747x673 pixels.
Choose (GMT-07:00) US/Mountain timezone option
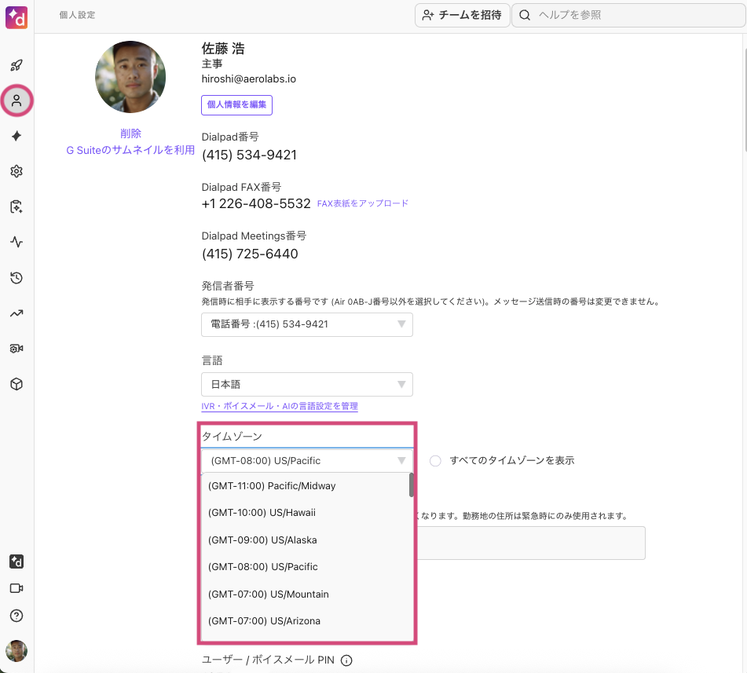click(x=269, y=594)
